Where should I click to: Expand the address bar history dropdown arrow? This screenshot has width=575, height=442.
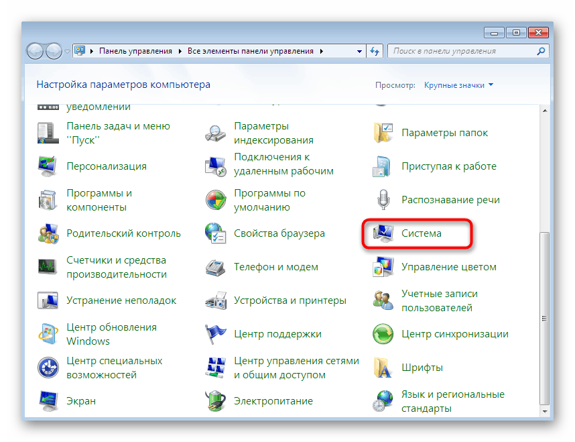[359, 52]
